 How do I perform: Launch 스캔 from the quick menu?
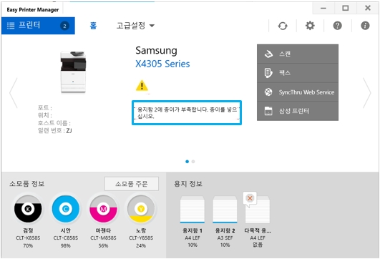298,54
